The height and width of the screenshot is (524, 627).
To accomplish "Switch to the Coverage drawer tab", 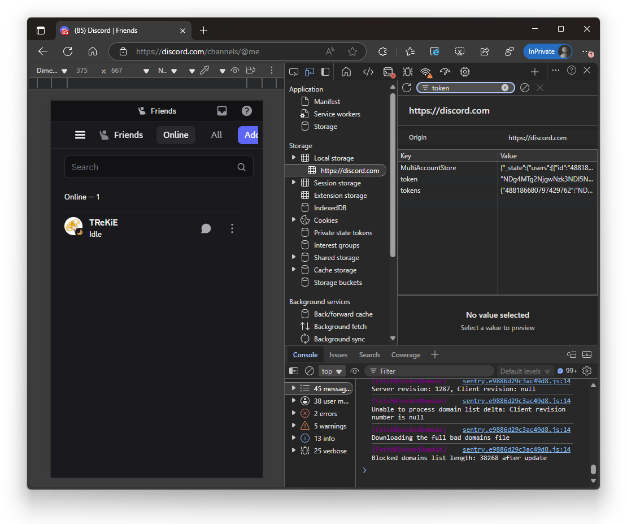I will tap(406, 354).
